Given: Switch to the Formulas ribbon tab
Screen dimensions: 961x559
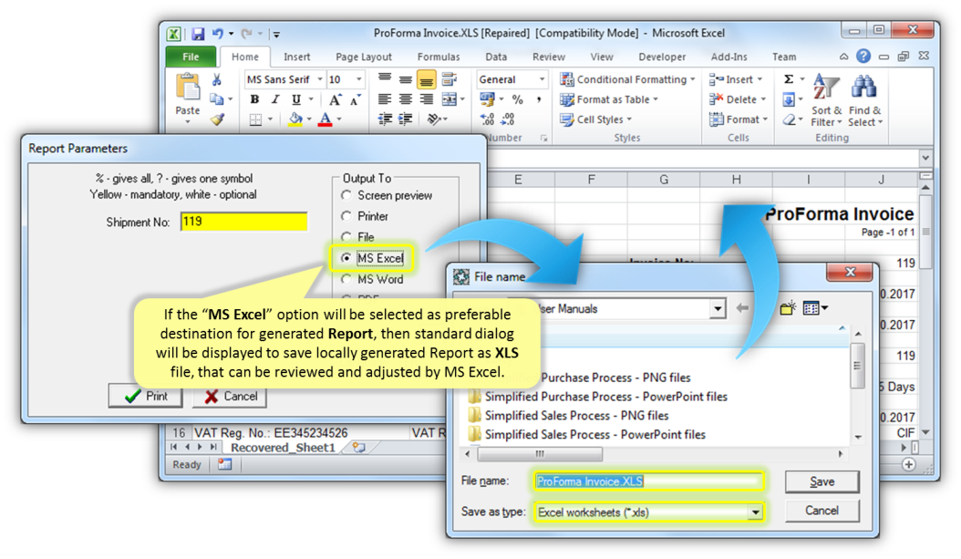Looking at the screenshot, I should tap(439, 57).
